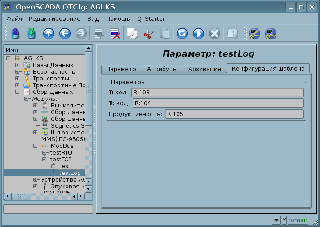Expand the testRTU tree node
320x227 pixels.
click(44, 153)
